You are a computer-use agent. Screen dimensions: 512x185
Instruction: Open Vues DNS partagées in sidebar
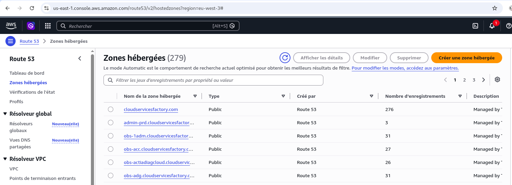click(x=20, y=143)
